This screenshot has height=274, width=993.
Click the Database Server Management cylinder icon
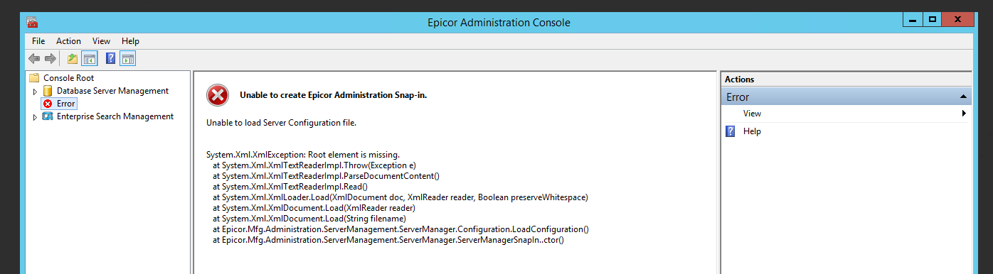[x=48, y=91]
